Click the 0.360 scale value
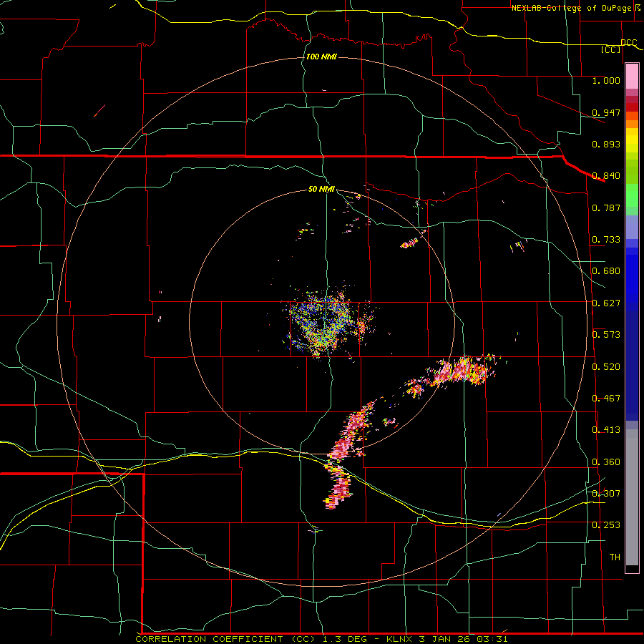 point(606,462)
